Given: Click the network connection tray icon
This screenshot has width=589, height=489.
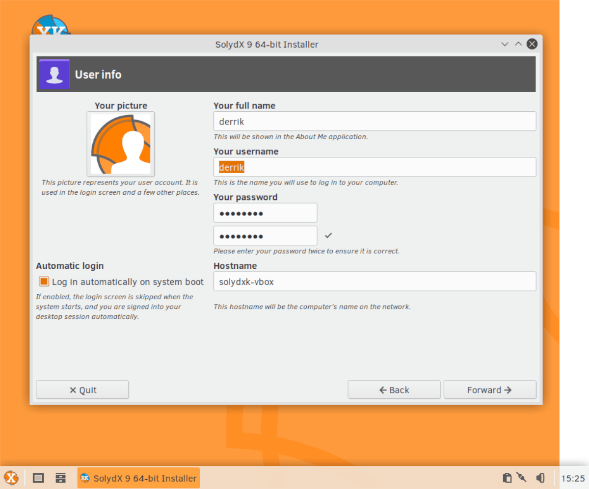Looking at the screenshot, I should 522,478.
